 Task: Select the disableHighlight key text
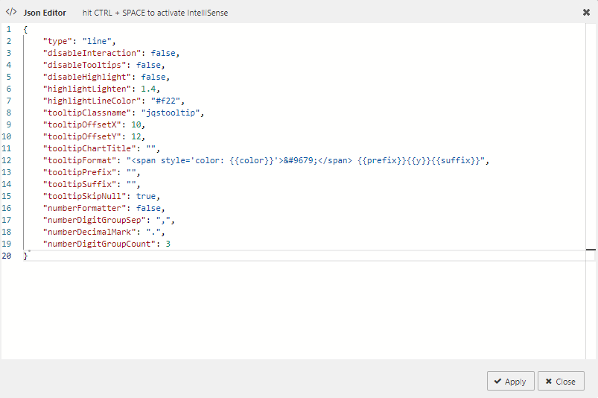89,78
